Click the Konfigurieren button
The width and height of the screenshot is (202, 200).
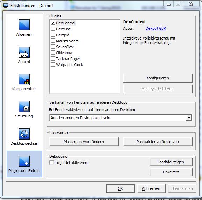158,78
